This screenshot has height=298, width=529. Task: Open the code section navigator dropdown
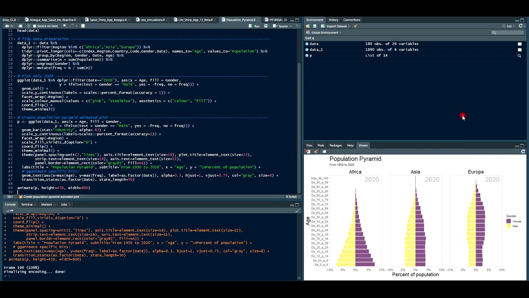click(52, 197)
